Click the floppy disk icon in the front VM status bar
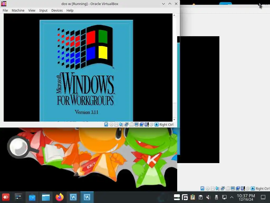Screen dimensions: 270x203 coord(116,124)
